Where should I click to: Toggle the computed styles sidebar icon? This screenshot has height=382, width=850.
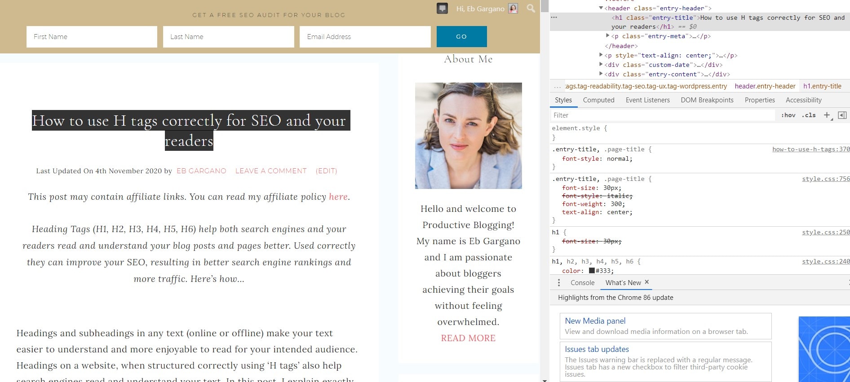pyautogui.click(x=842, y=115)
